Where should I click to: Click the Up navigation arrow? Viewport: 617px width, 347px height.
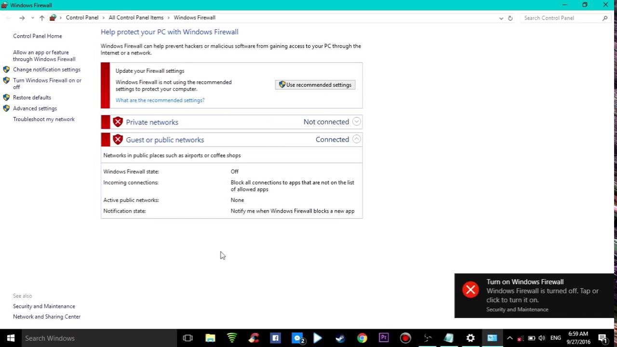[42, 18]
